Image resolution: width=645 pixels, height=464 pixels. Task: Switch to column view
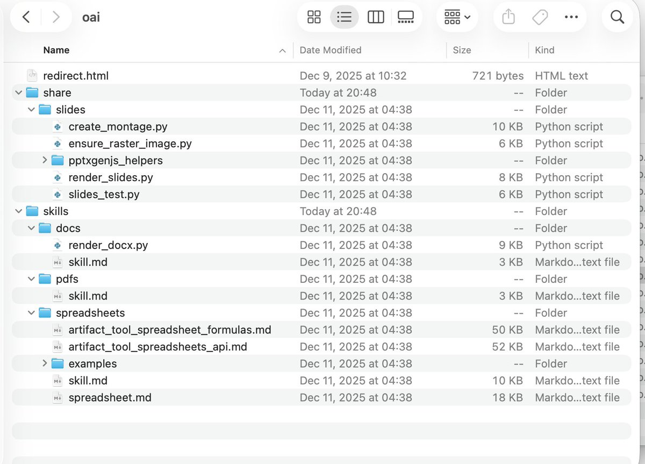(375, 17)
